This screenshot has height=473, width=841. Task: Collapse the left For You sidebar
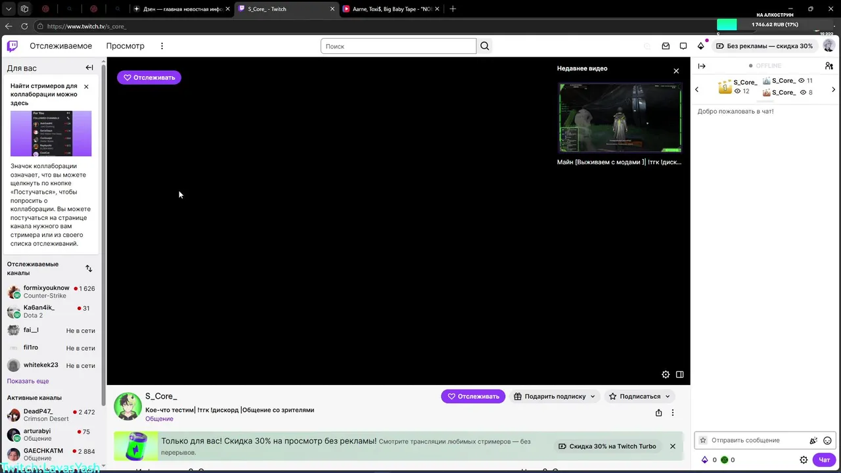[x=89, y=68]
